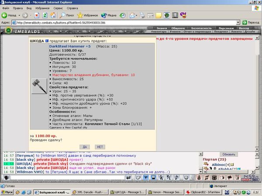Click the Mail envelope toolbar icon

[132, 15]
